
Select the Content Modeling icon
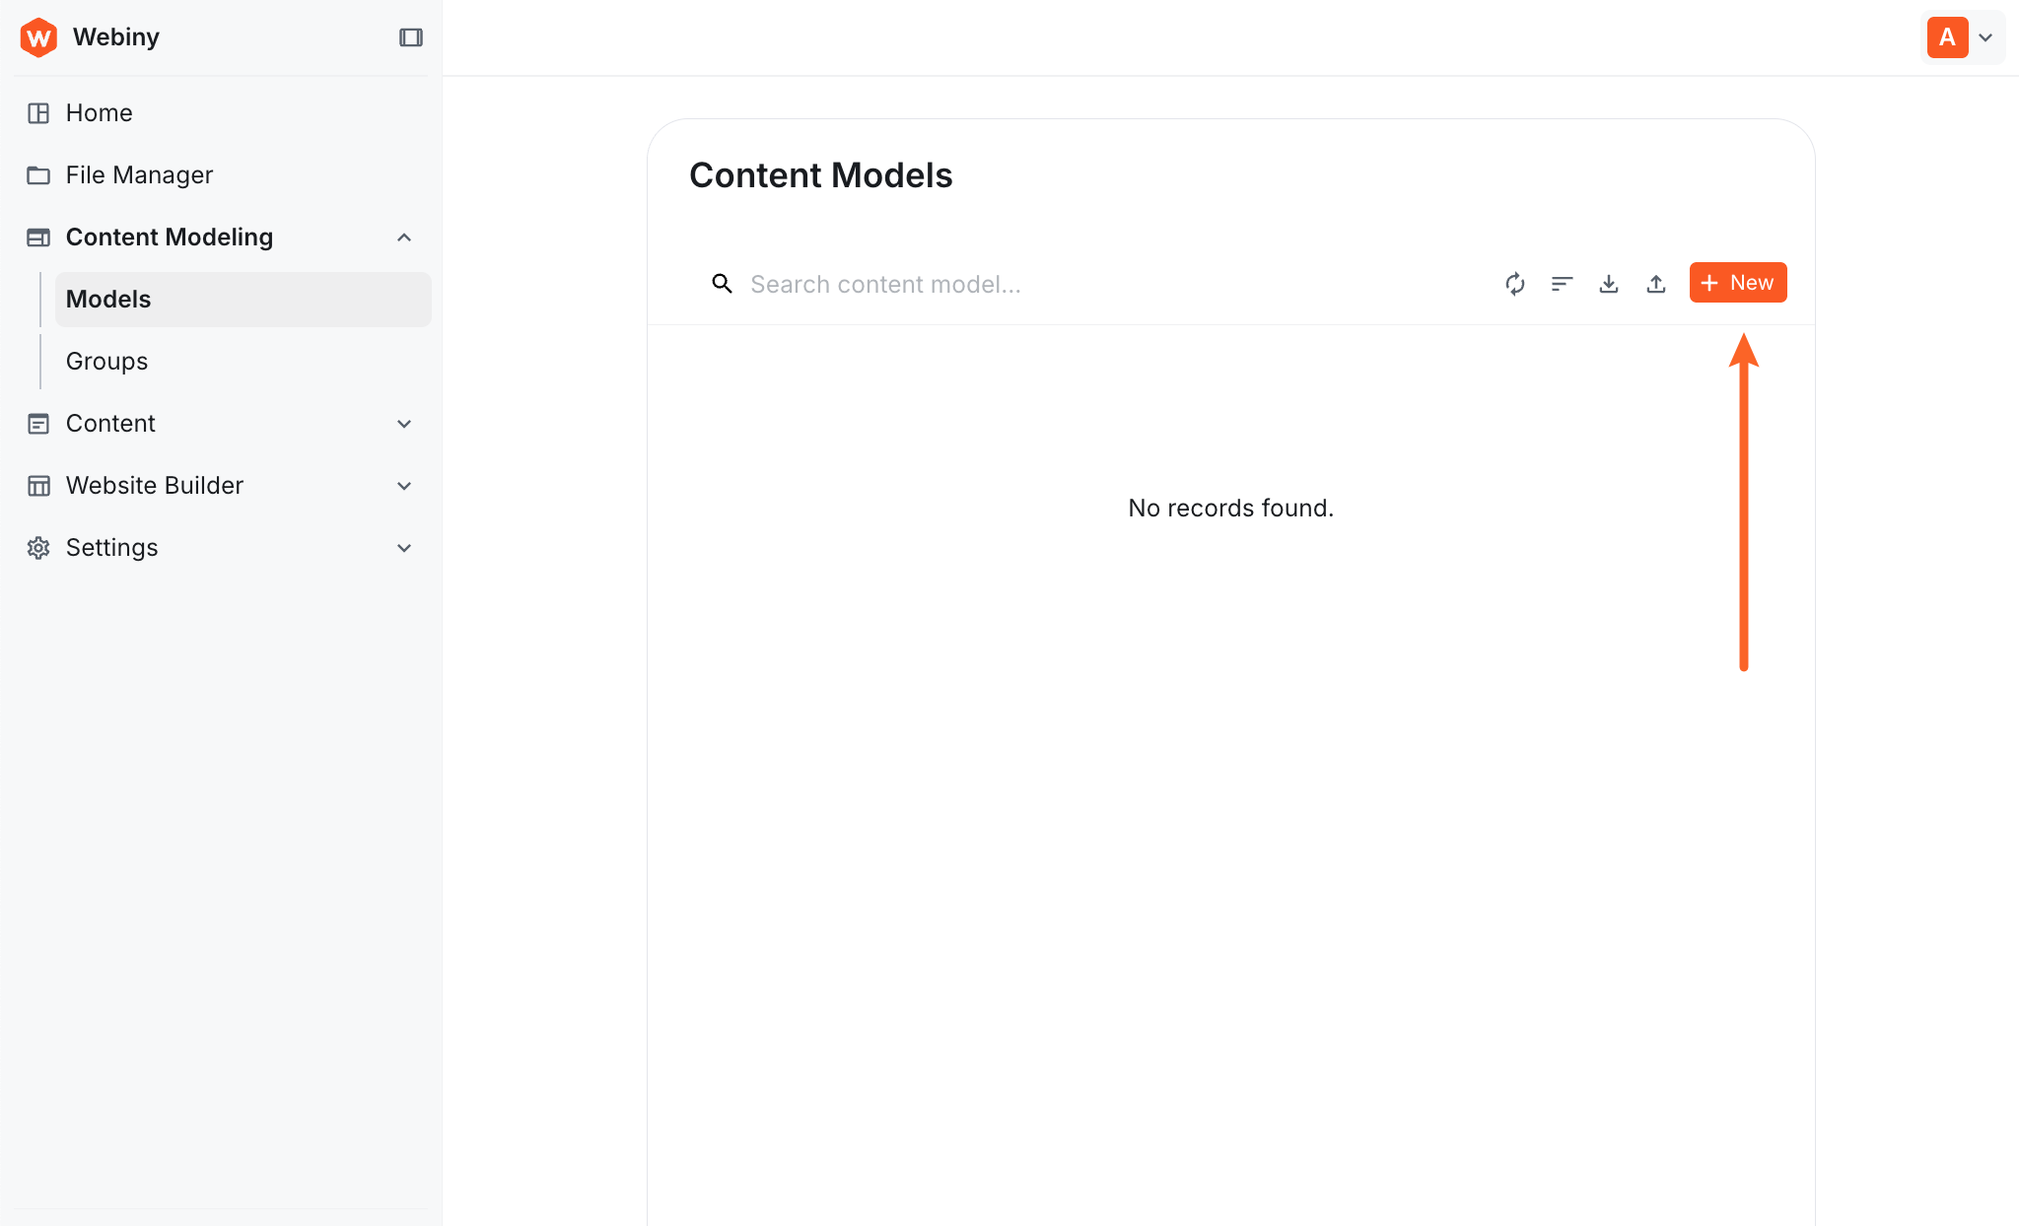pyautogui.click(x=38, y=237)
